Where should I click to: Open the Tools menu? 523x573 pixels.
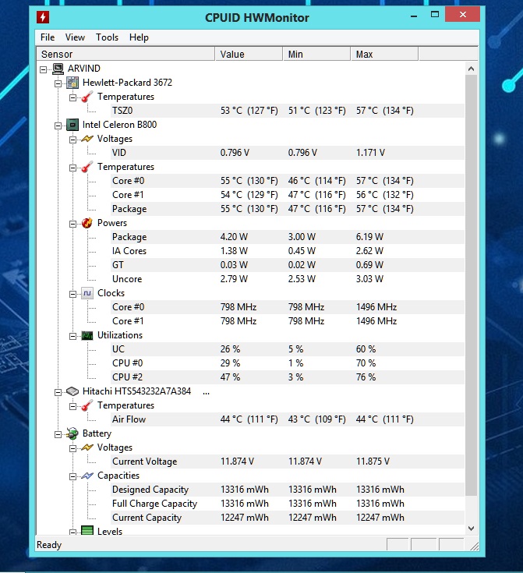click(107, 37)
